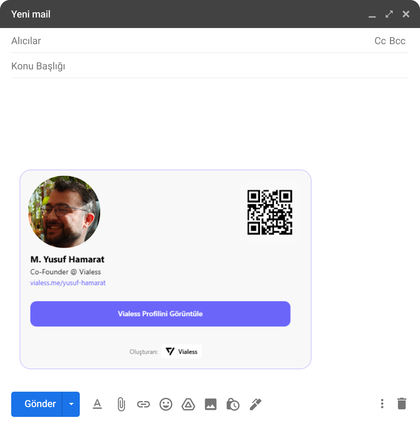Add Bcc recipients
The width and height of the screenshot is (420, 426).
397,41
